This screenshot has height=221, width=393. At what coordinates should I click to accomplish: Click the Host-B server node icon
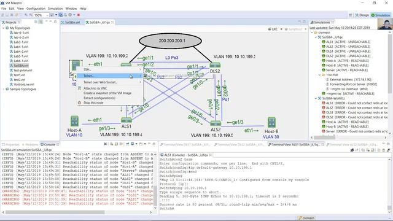[x=271, y=122]
